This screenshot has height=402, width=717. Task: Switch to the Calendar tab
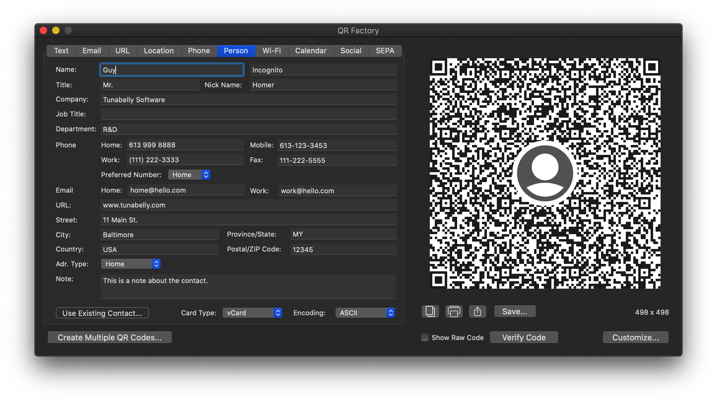point(311,51)
